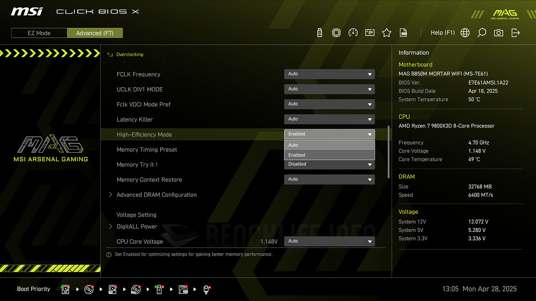The height and width of the screenshot is (301, 536).
Task: Open the Fclk VDCI Mode Pref dropdown
Action: 329,104
